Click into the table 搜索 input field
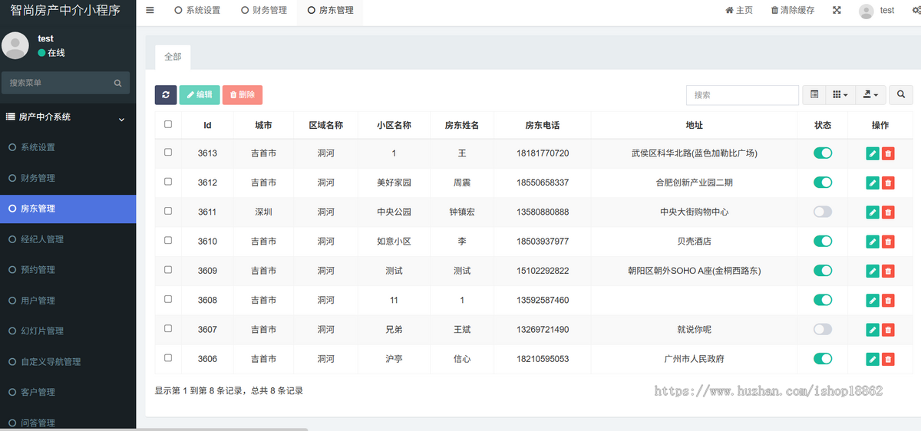921x431 pixels. [742, 95]
